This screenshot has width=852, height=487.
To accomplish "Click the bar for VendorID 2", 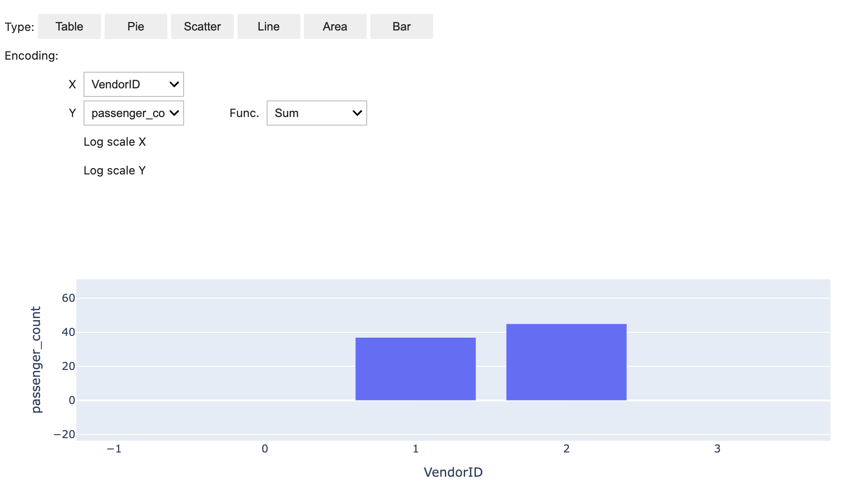I will click(566, 361).
